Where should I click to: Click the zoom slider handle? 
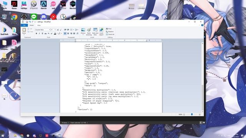(x=192, y=115)
